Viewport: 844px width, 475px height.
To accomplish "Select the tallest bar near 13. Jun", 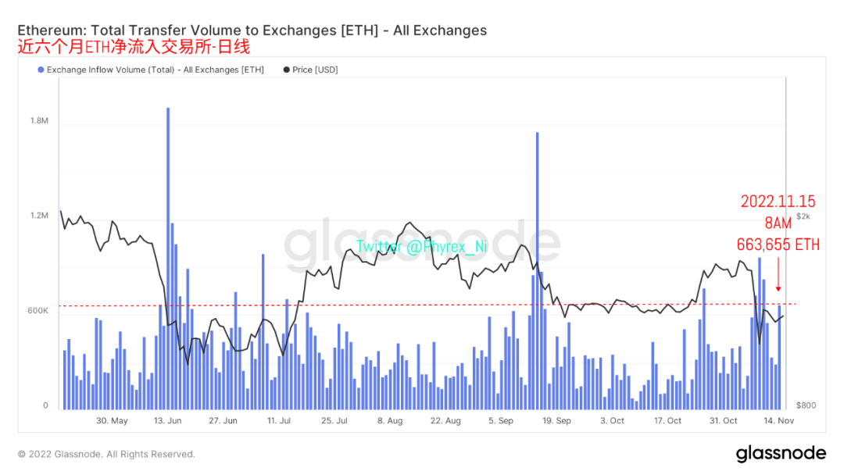I will point(168,258).
